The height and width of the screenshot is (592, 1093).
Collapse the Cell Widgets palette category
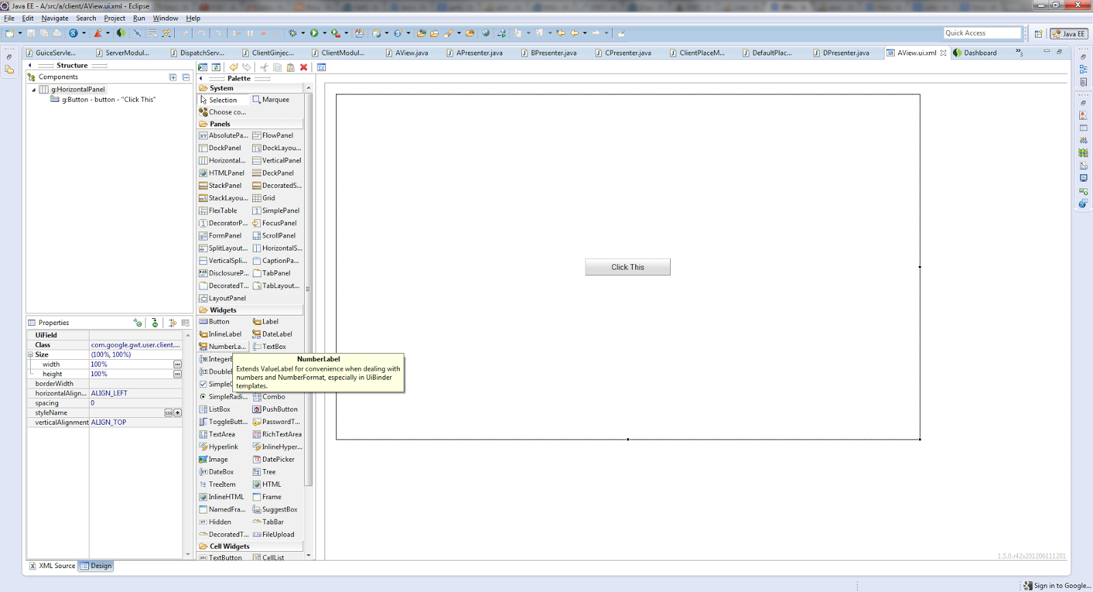click(x=250, y=547)
